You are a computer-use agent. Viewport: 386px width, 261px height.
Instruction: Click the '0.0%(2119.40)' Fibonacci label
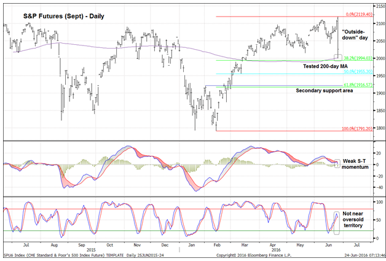point(359,14)
